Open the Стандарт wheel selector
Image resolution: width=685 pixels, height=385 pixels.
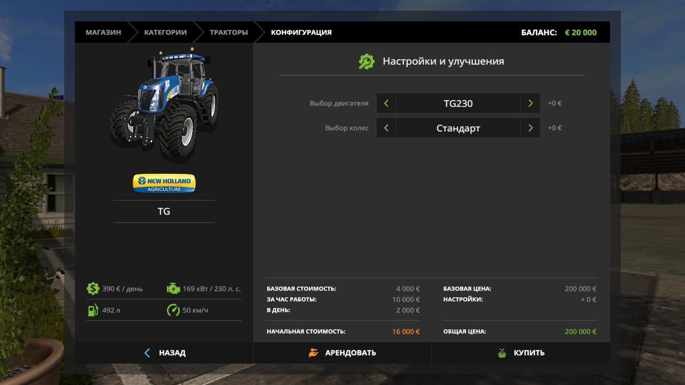click(x=458, y=128)
